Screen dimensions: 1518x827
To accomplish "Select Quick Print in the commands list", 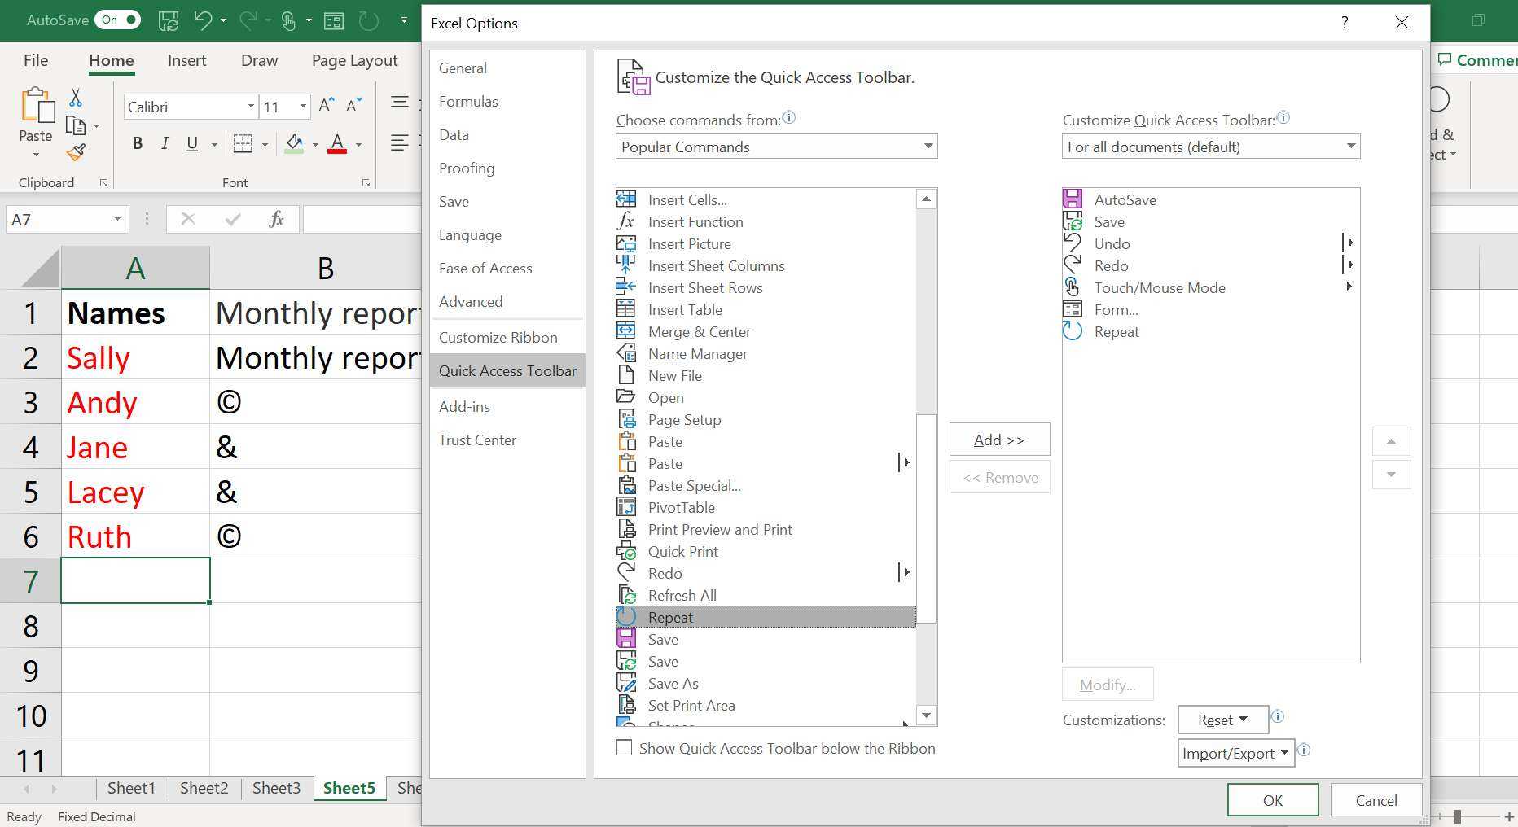I will 682,551.
